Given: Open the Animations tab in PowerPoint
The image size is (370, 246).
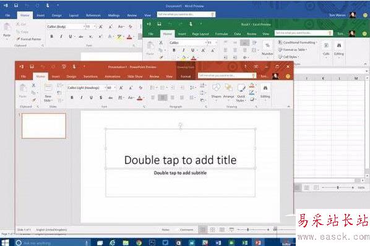Looking at the screenshot, I should pos(113,77).
